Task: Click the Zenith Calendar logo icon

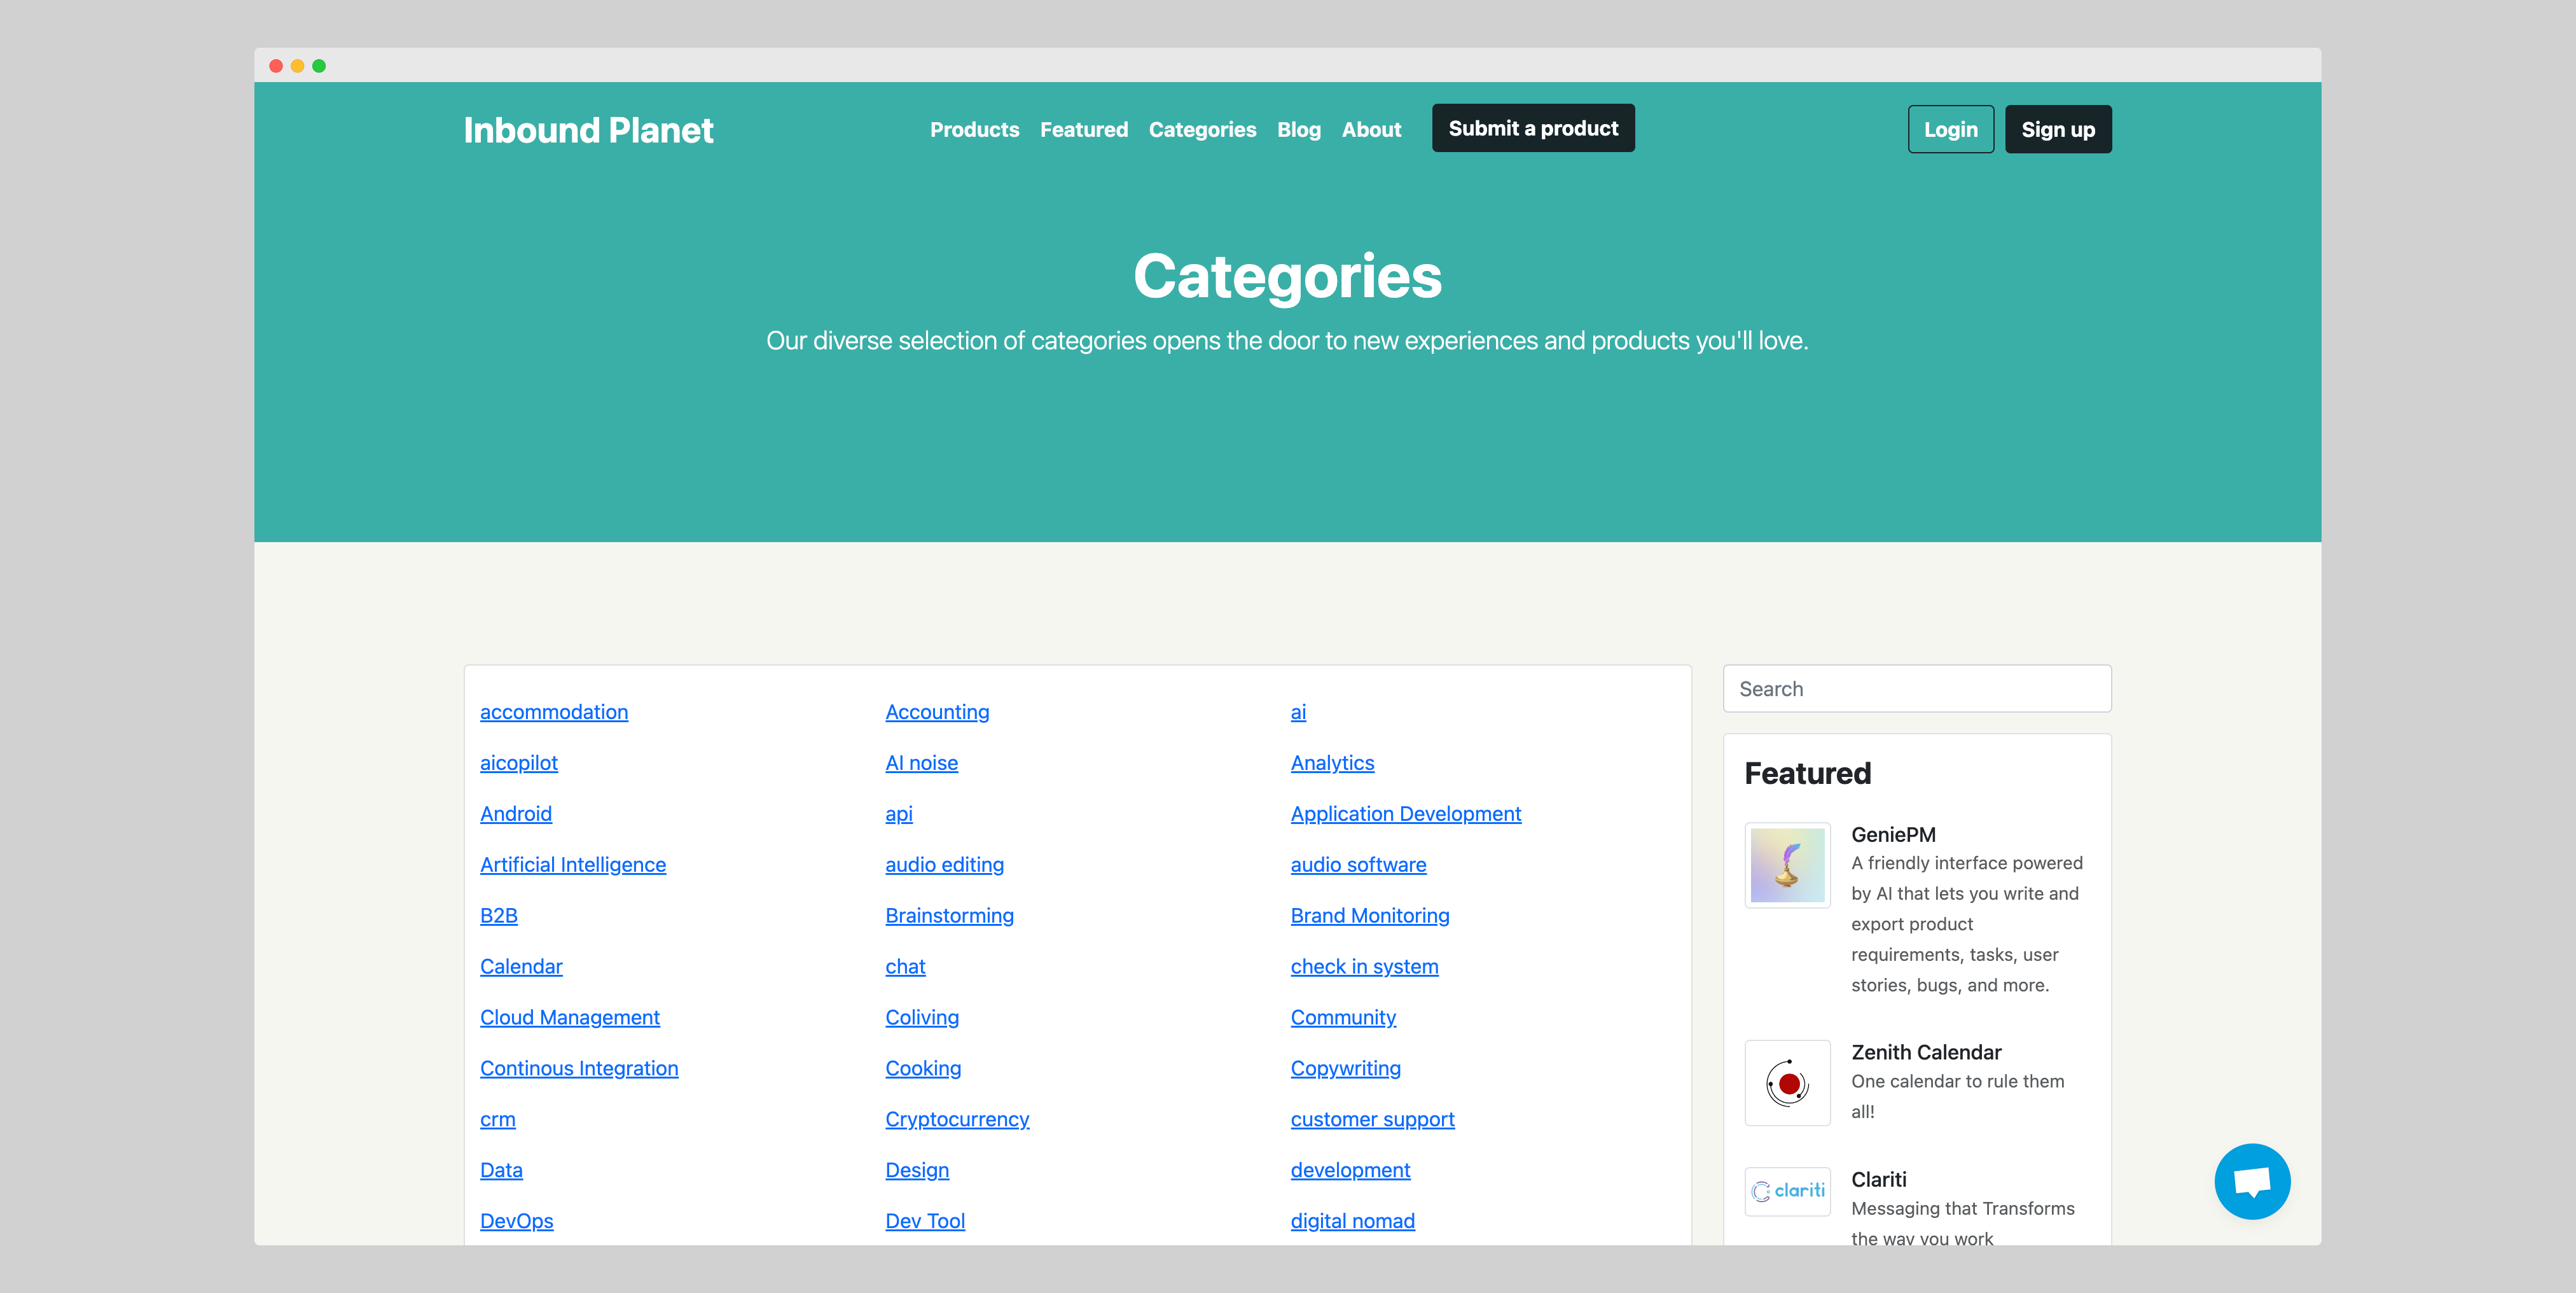Action: 1787,1083
